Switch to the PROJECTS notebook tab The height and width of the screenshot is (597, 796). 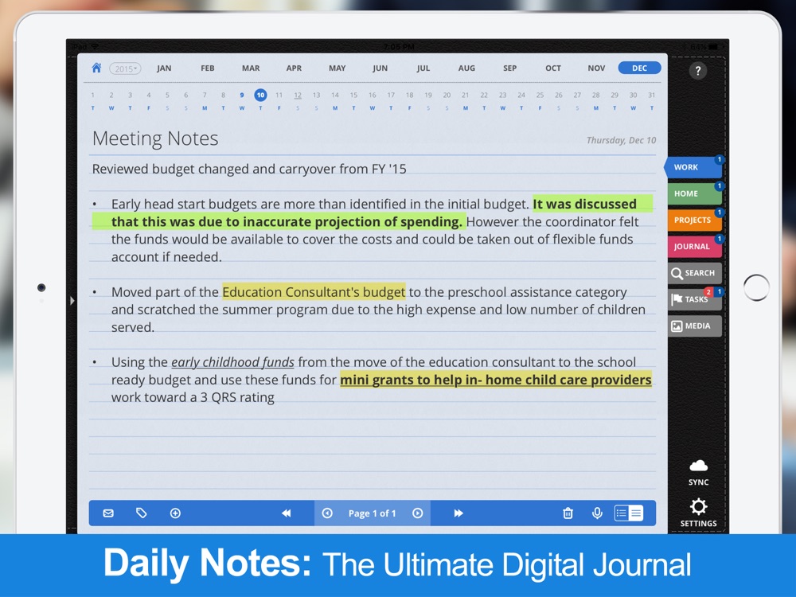click(694, 220)
